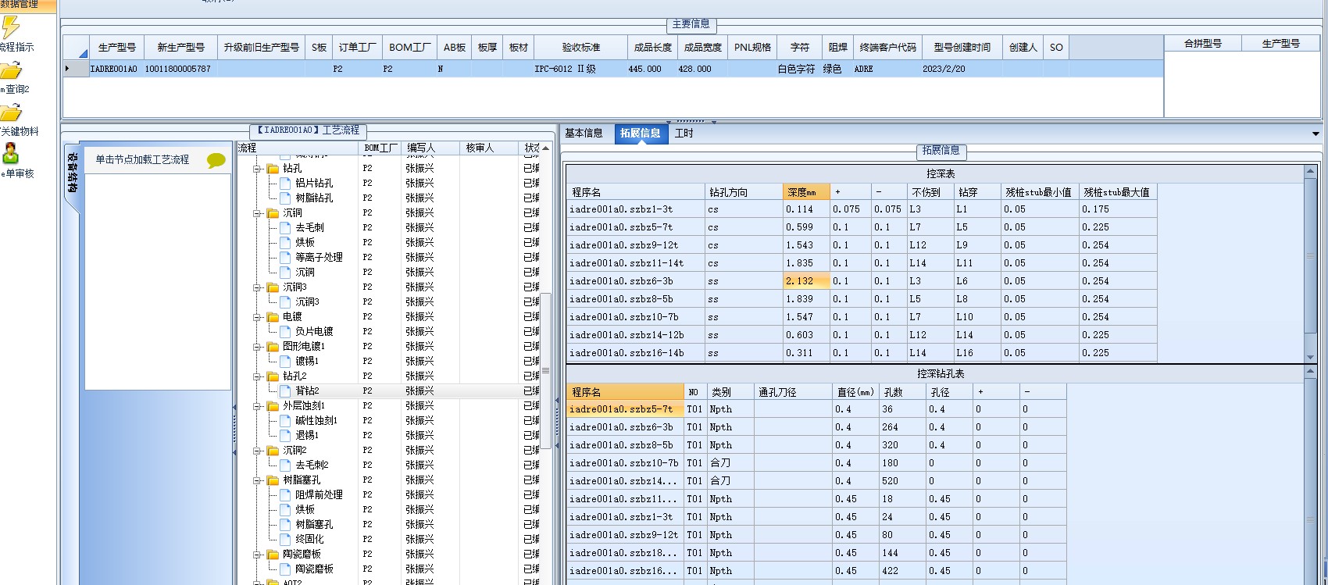This screenshot has height=585, width=1328.
Task: Switch to the 拓展信息 tab
Action: tap(641, 134)
